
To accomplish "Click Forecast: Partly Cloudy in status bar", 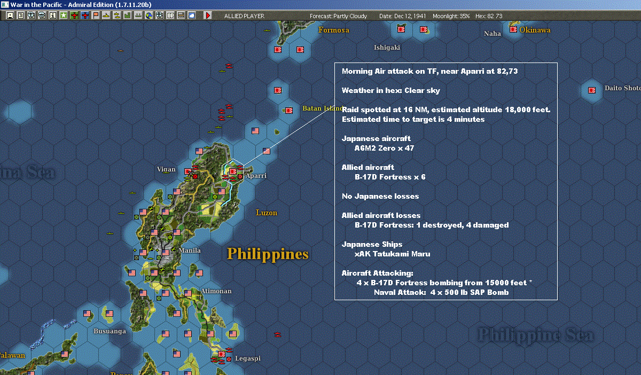I will 339,16.
